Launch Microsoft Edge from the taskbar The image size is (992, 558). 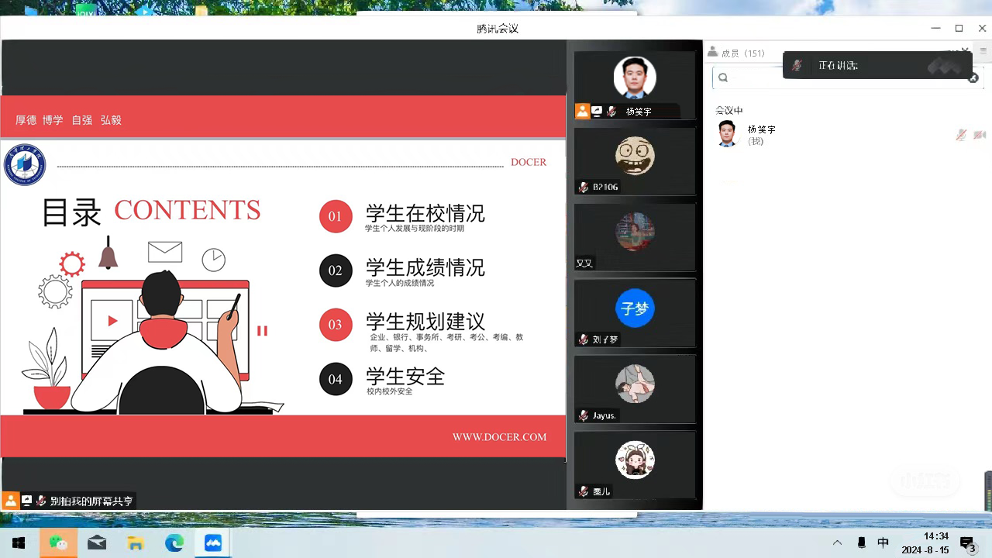coord(174,542)
